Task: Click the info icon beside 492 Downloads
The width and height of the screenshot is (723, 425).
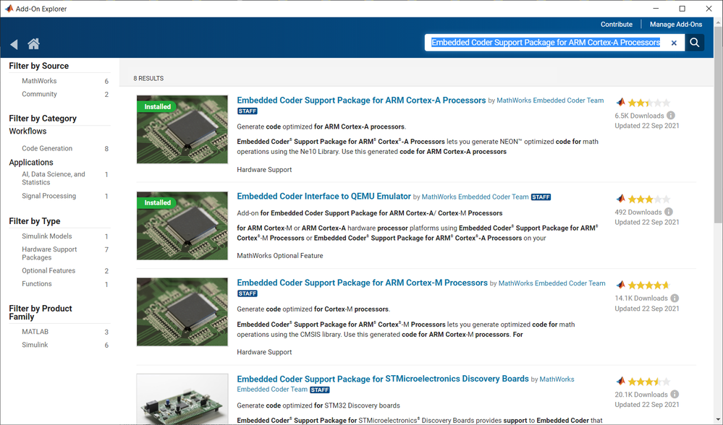Action: 669,212
